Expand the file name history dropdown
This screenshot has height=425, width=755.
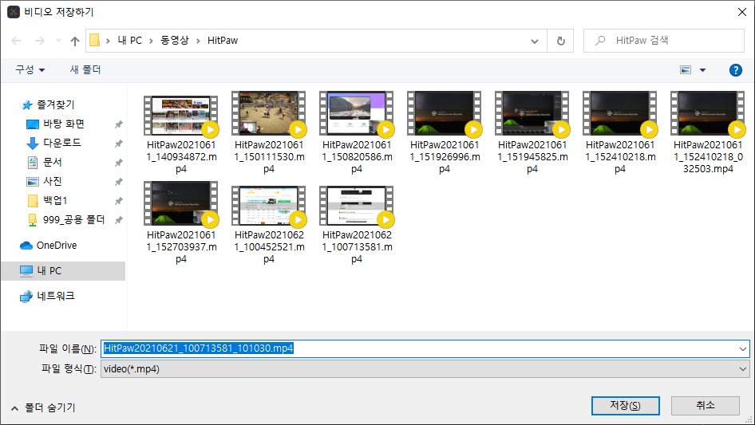pyautogui.click(x=743, y=349)
